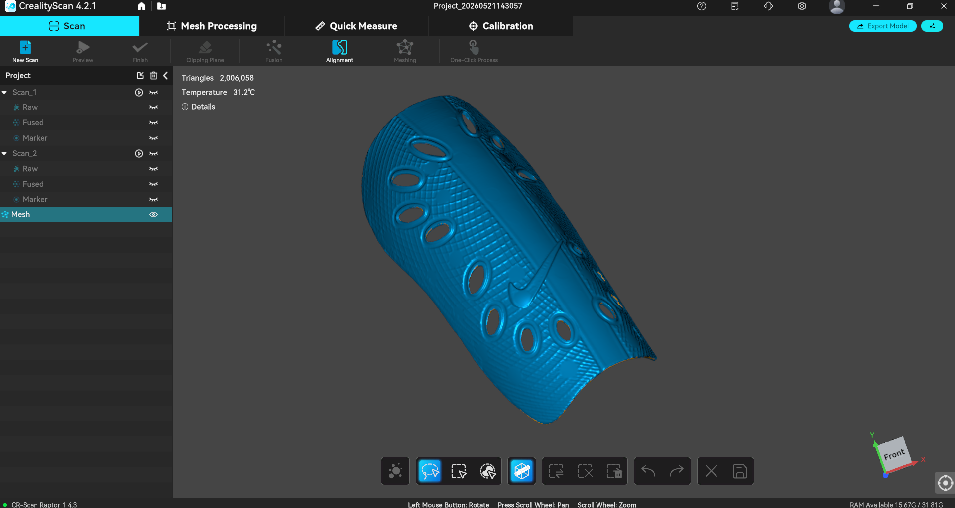Redo the last edit
955x508 pixels.
677,471
